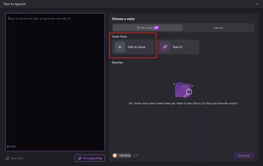Viewport: 263px width, 166px height.
Task: Focus the text input area
Action: click(x=55, y=82)
